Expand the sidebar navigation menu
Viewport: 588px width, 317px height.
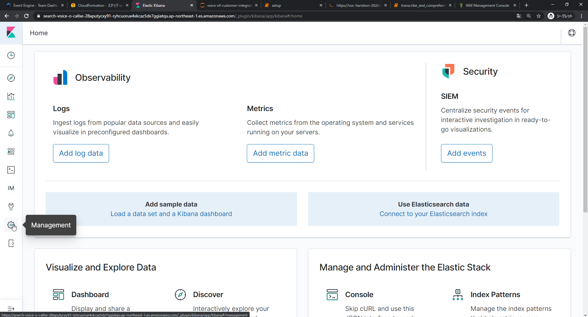click(x=11, y=308)
